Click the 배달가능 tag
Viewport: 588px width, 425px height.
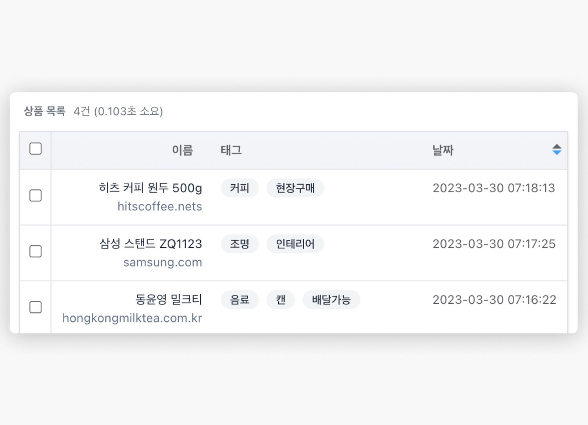tap(331, 300)
